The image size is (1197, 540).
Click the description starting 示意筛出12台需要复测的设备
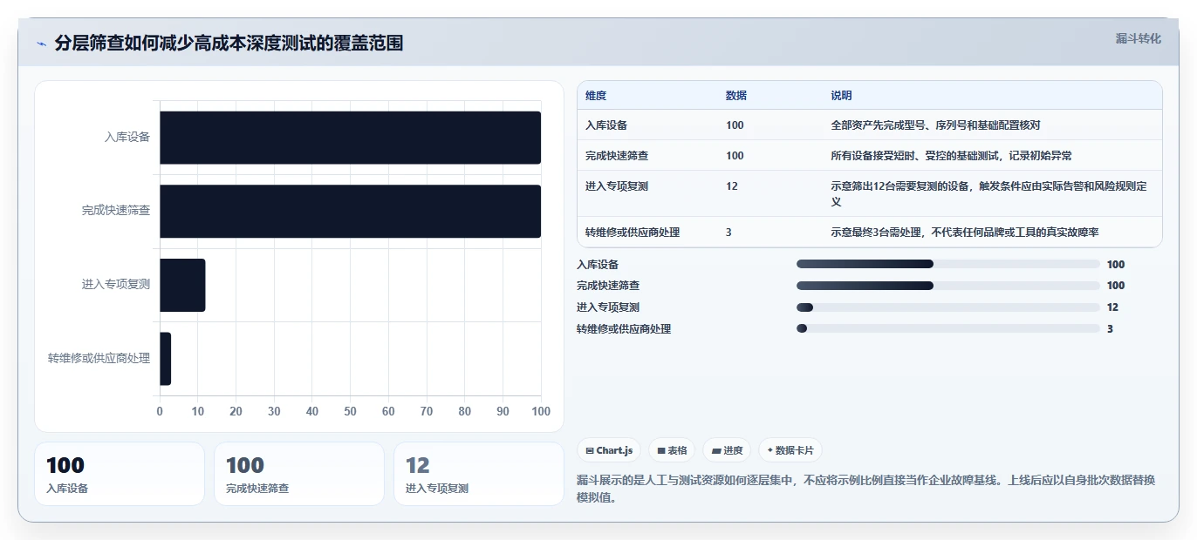(988, 194)
